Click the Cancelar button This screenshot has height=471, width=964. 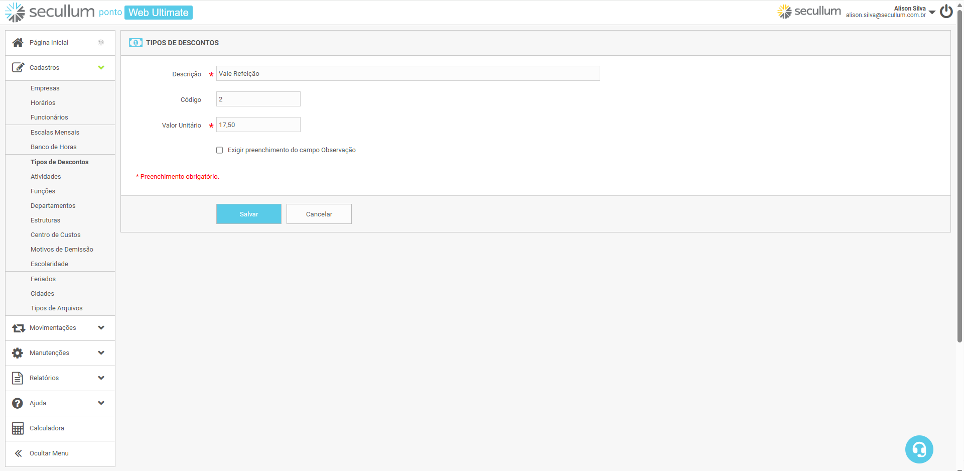click(x=319, y=214)
